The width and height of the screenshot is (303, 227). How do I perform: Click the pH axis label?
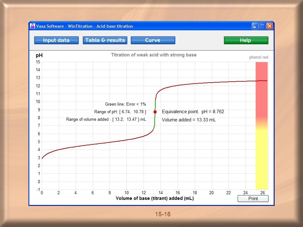39,55
